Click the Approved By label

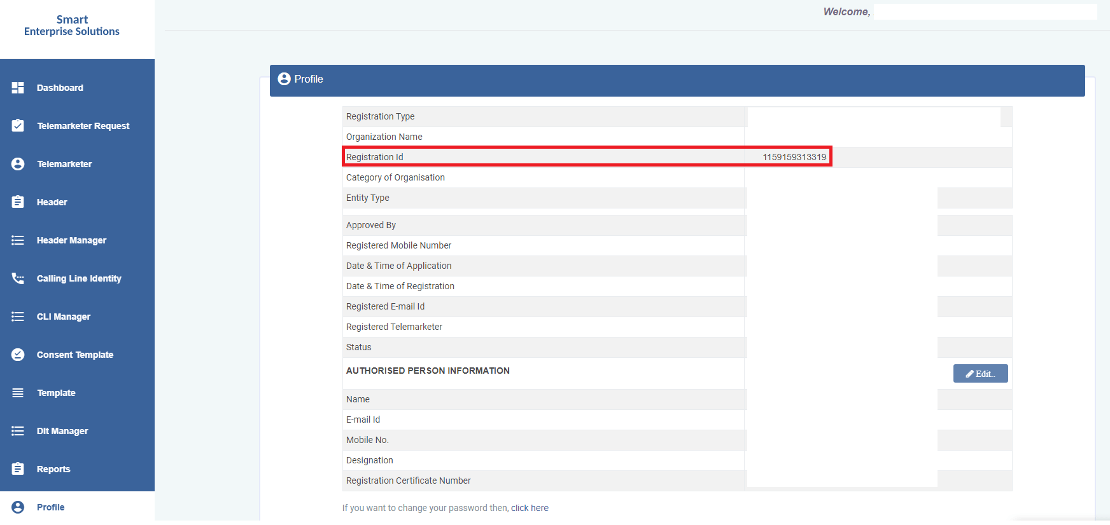pyautogui.click(x=371, y=225)
